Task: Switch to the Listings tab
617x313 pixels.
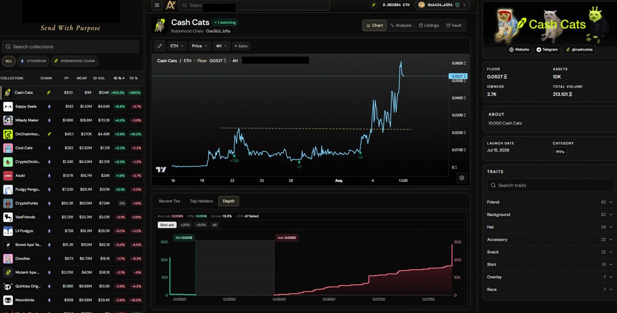Action: click(x=429, y=25)
